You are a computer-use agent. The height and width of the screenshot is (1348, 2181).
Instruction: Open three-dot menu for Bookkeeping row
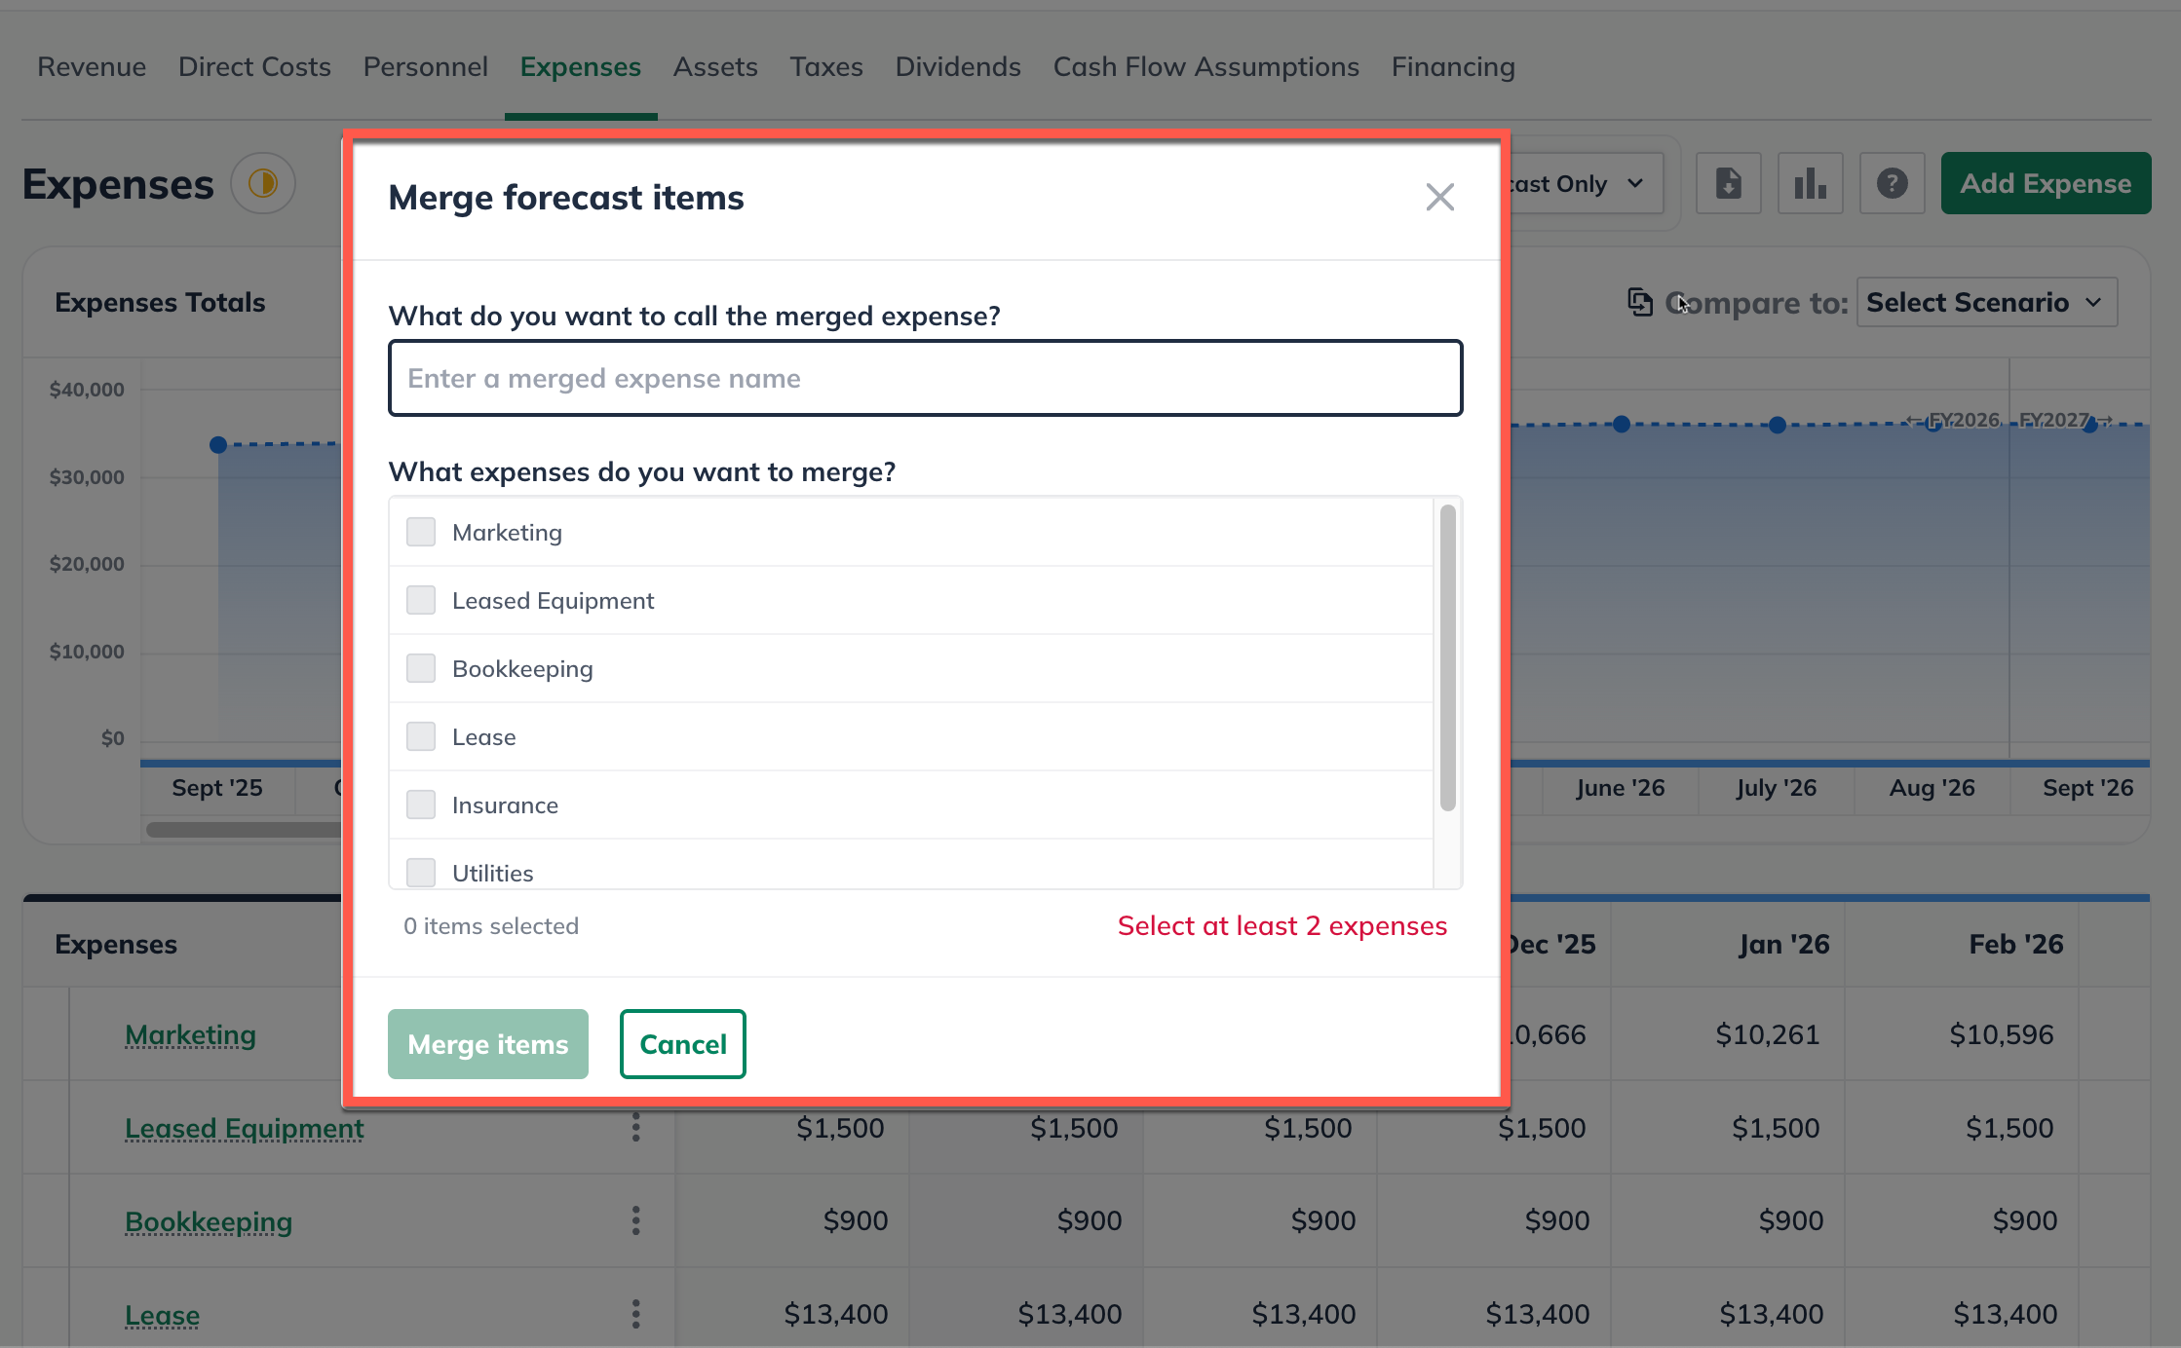coord(635,1220)
